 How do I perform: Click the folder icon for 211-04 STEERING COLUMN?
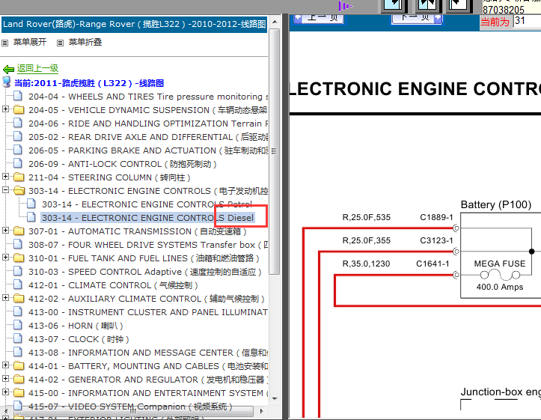19,177
